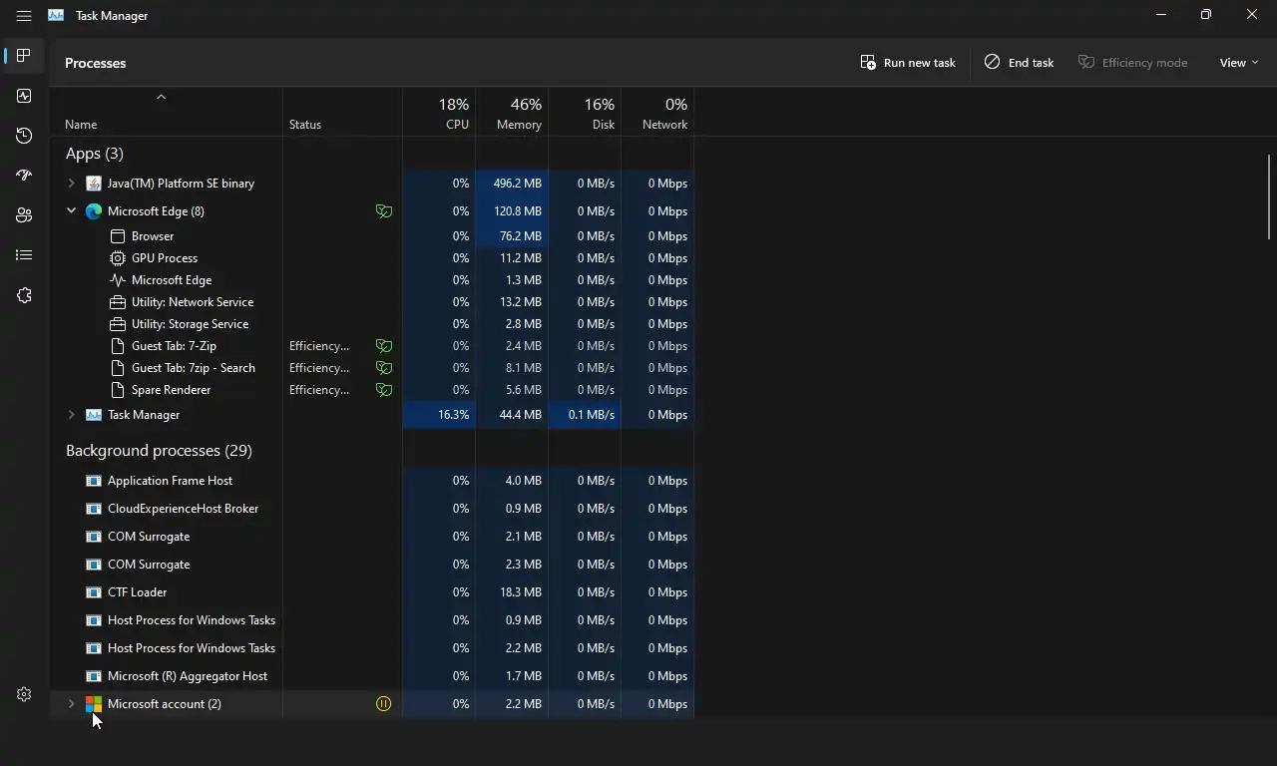
Task: Open the Performance page icon in sidebar
Action: [x=24, y=96]
